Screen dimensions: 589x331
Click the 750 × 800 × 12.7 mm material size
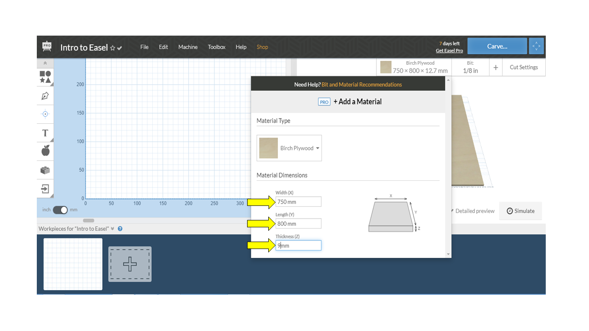coord(420,71)
